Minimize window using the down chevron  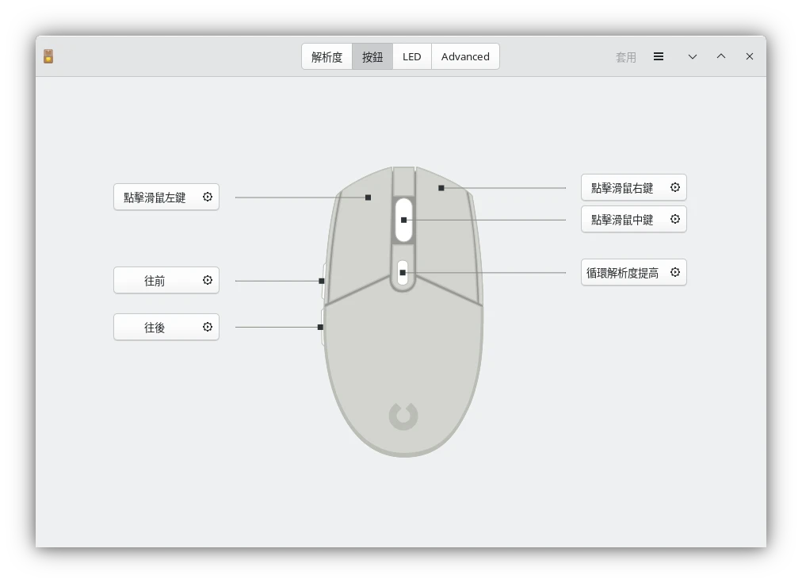pos(693,56)
